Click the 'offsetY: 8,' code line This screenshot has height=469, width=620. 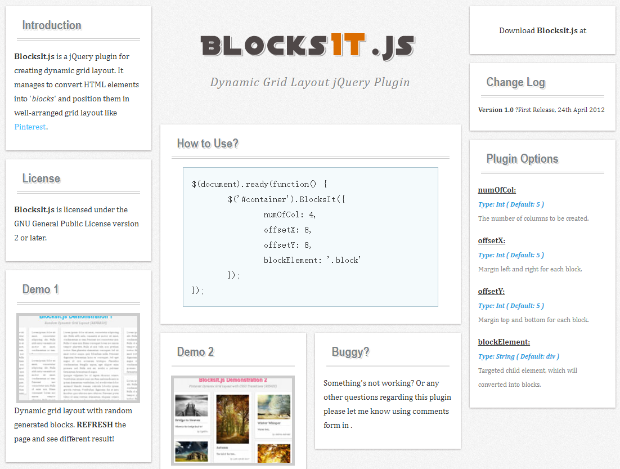287,245
